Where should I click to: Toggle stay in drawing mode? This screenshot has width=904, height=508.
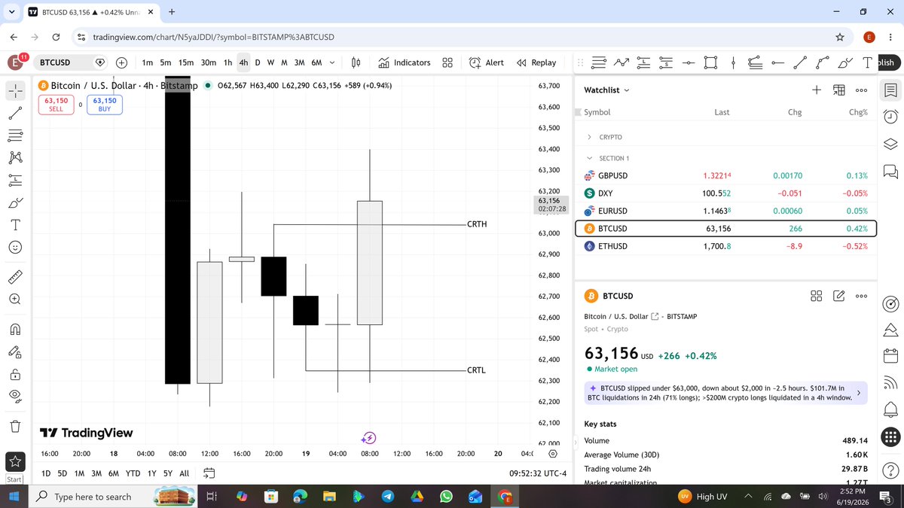click(17, 351)
